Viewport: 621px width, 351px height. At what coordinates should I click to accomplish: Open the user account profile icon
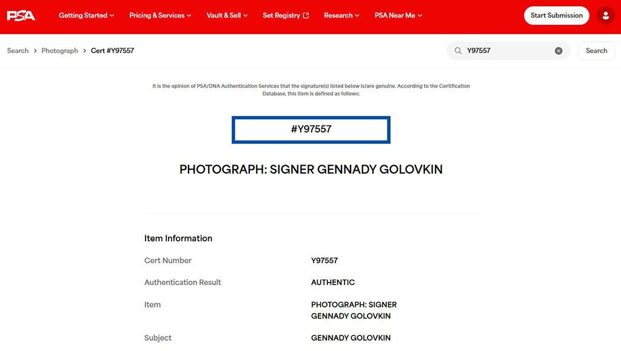click(x=605, y=16)
